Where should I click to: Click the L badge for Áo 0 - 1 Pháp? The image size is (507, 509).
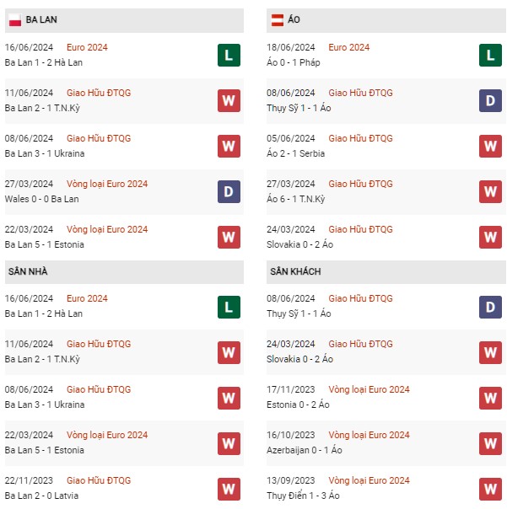pyautogui.click(x=490, y=55)
